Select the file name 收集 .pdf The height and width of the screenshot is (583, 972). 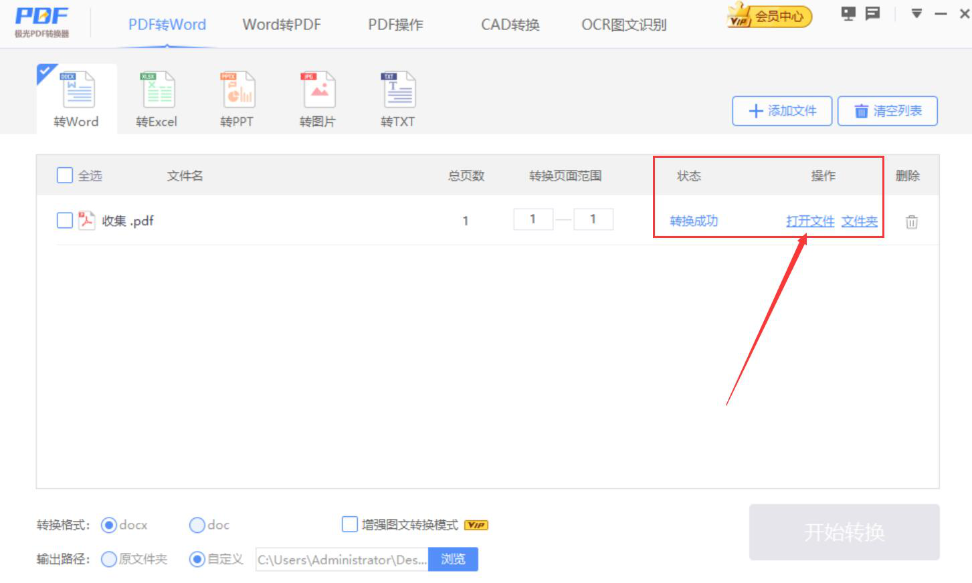coord(128,221)
